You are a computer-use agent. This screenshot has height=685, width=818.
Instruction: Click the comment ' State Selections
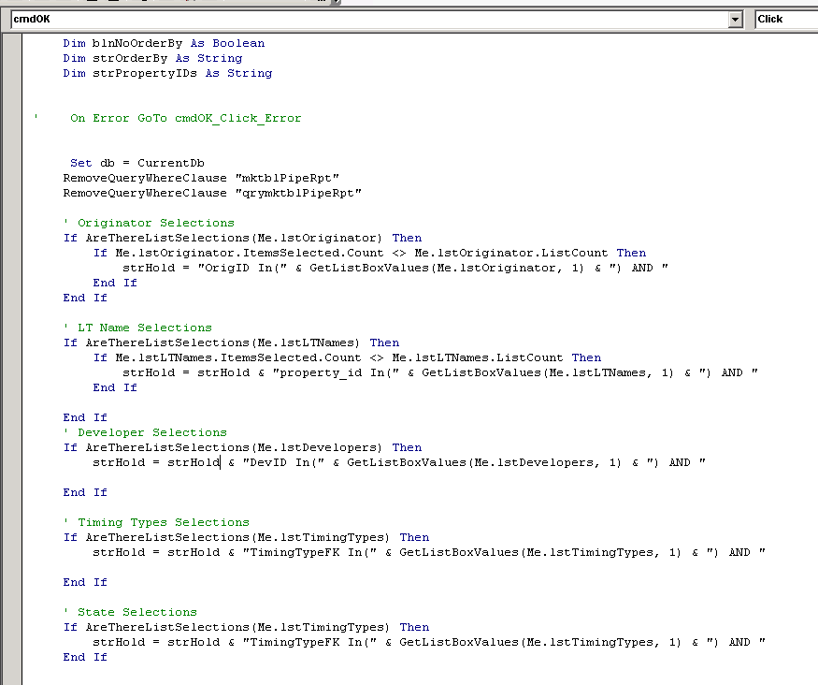130,612
